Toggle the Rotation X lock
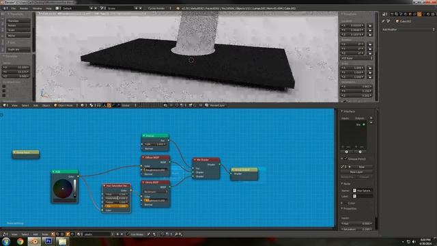The image size is (437, 246). tap(370, 44)
